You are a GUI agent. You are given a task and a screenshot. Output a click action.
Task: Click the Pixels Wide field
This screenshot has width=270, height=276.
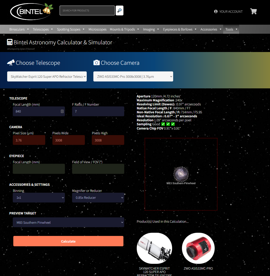(68, 140)
